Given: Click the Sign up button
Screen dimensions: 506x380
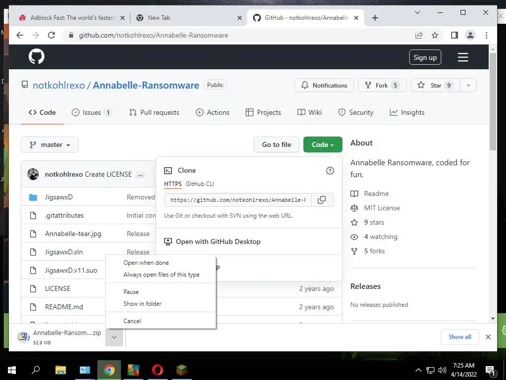Looking at the screenshot, I should pos(425,57).
